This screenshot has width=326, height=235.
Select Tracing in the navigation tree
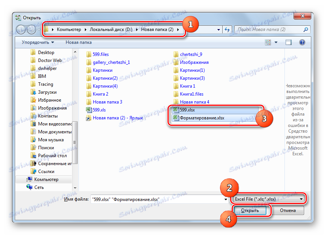tap(46, 84)
